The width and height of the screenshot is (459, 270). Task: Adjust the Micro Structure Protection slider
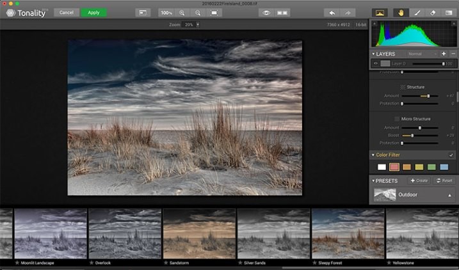pos(420,143)
